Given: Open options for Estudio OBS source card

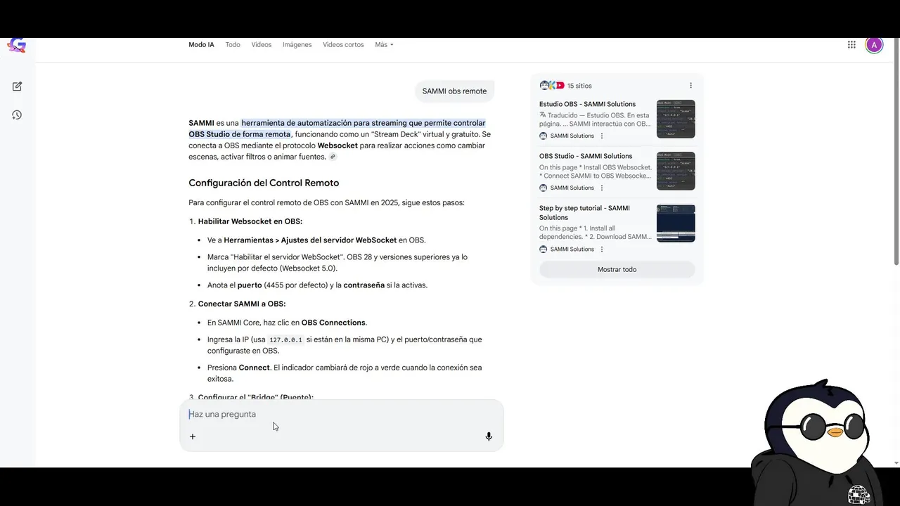Looking at the screenshot, I should click(x=602, y=136).
